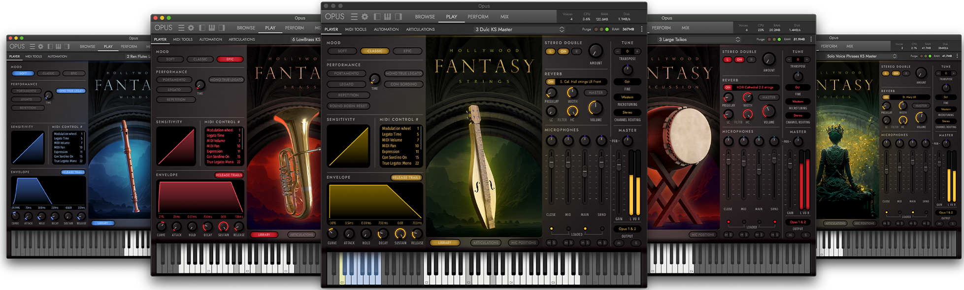The image size is (964, 290).
Task: Switch to the MIX tab in the Strings window
Action: click(x=504, y=17)
